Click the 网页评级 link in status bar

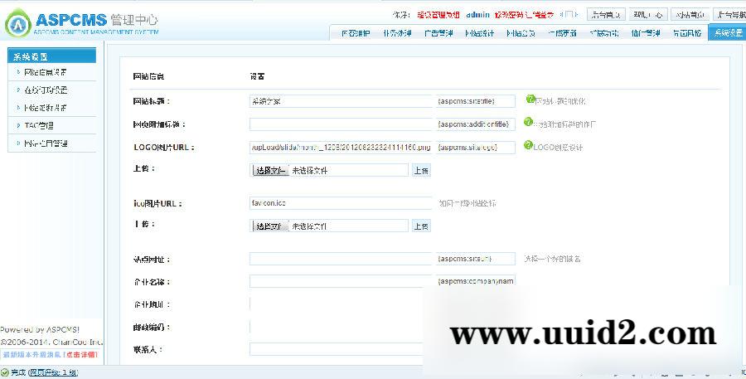[53, 372]
